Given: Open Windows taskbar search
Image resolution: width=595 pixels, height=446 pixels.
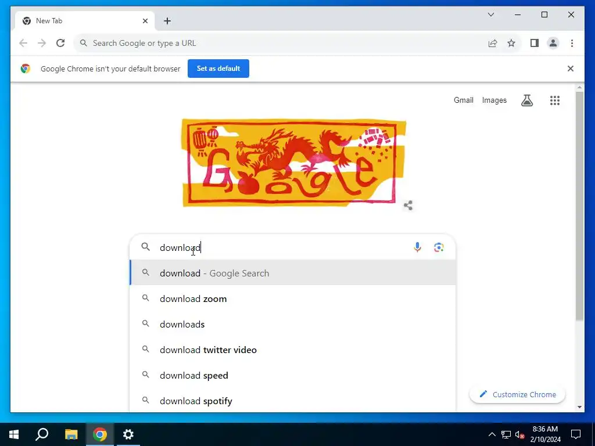Looking at the screenshot, I should [42, 434].
